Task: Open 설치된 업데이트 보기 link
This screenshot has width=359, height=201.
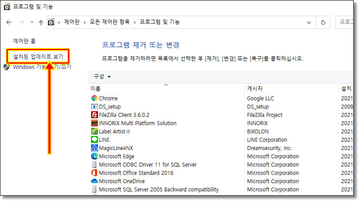Action: 38,57
